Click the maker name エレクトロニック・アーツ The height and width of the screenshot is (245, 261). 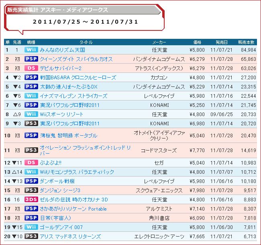(159, 236)
